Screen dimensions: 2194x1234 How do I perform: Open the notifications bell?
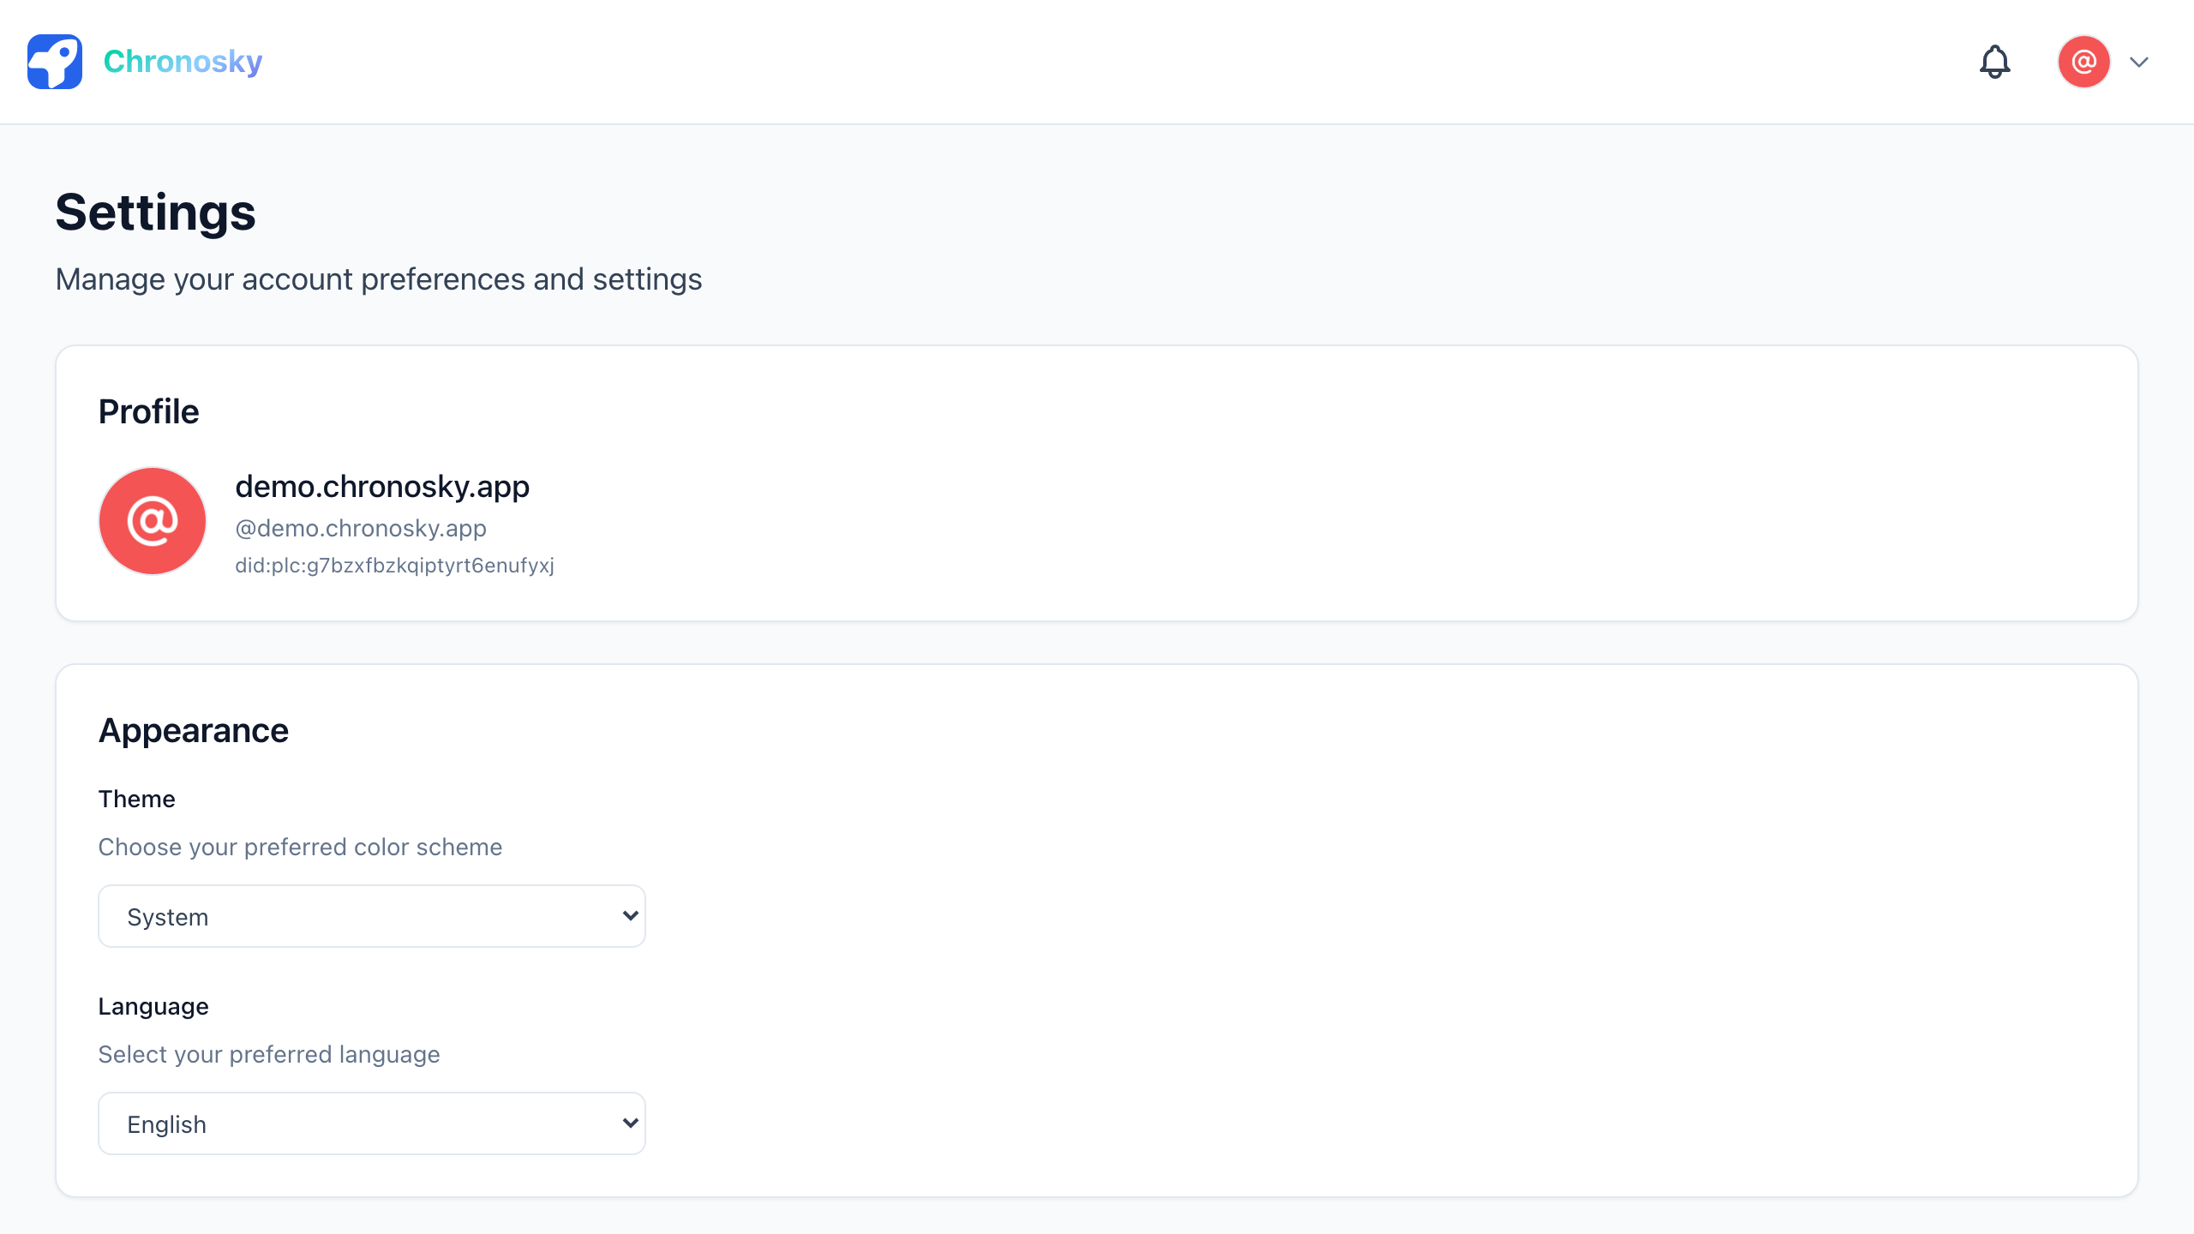(x=1994, y=62)
